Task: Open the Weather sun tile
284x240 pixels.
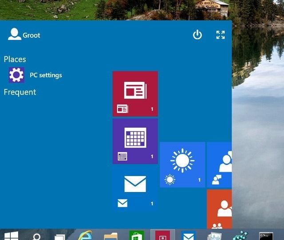Action: pyautogui.click(x=182, y=164)
